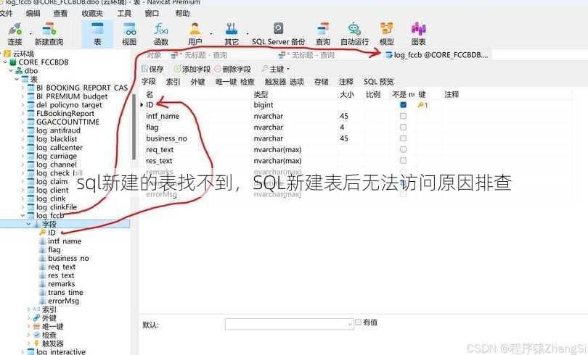Screen dimensions: 588x355
Task: Select the 云环境 connection node
Action: pyautogui.click(x=23, y=54)
